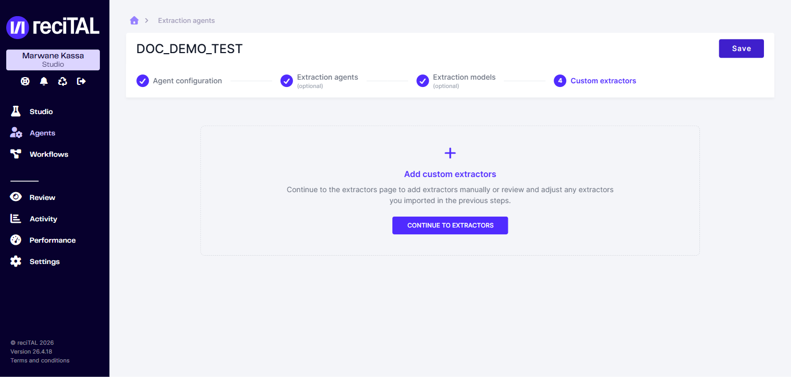Go to Extraction models step
The height and width of the screenshot is (377, 791).
(456, 81)
